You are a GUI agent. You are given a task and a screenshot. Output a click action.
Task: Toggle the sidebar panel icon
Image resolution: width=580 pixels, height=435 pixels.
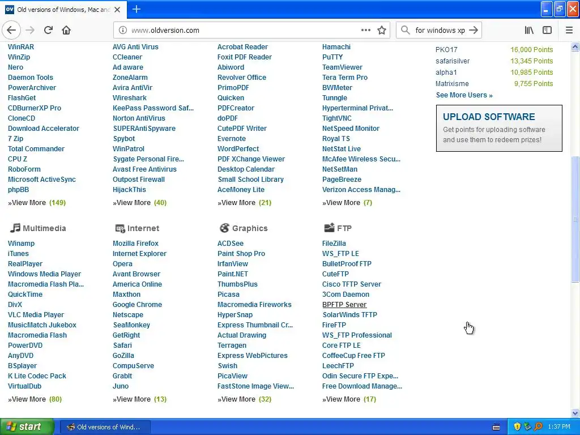pos(547,30)
